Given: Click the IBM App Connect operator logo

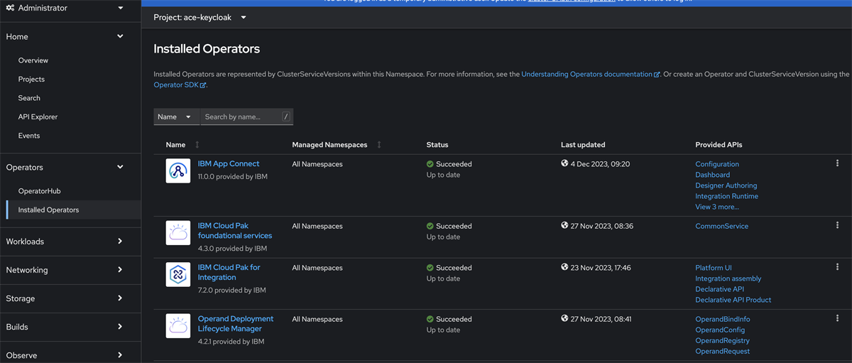Looking at the screenshot, I should 177,170.
